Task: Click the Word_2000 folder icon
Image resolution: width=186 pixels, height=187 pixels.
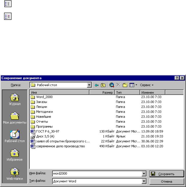Action: click(x=33, y=97)
